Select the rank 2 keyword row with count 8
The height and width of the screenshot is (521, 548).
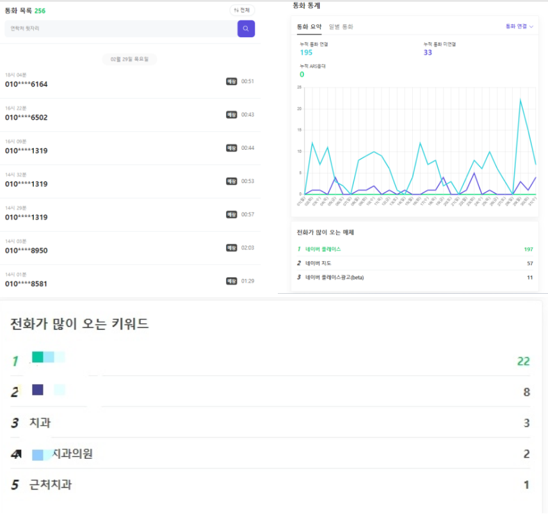tap(270, 392)
